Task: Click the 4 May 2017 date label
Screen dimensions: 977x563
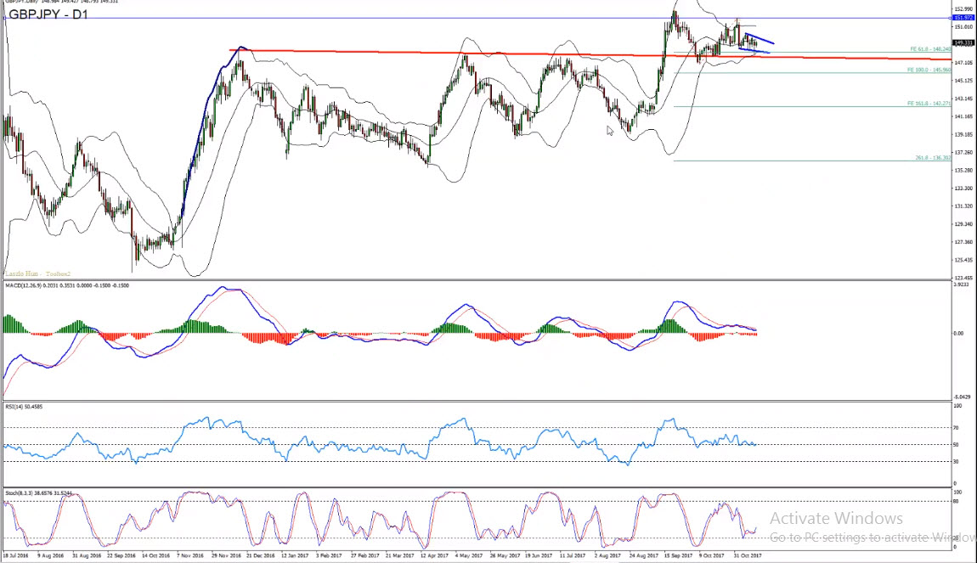Action: click(x=469, y=555)
